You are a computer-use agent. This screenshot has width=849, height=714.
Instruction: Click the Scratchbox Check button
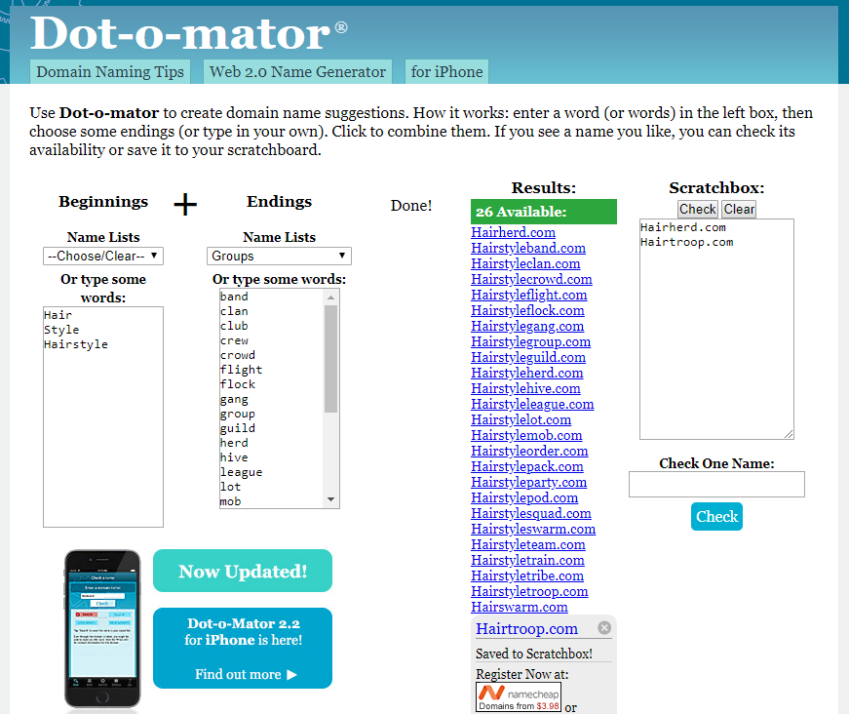(697, 209)
